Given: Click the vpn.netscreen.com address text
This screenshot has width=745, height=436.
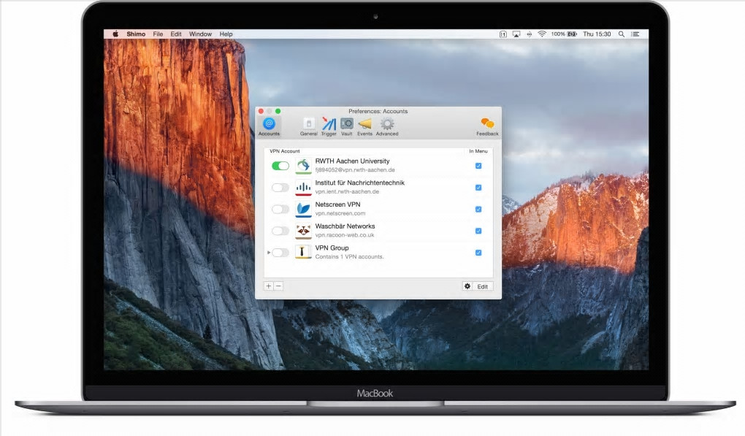Looking at the screenshot, I should click(340, 213).
